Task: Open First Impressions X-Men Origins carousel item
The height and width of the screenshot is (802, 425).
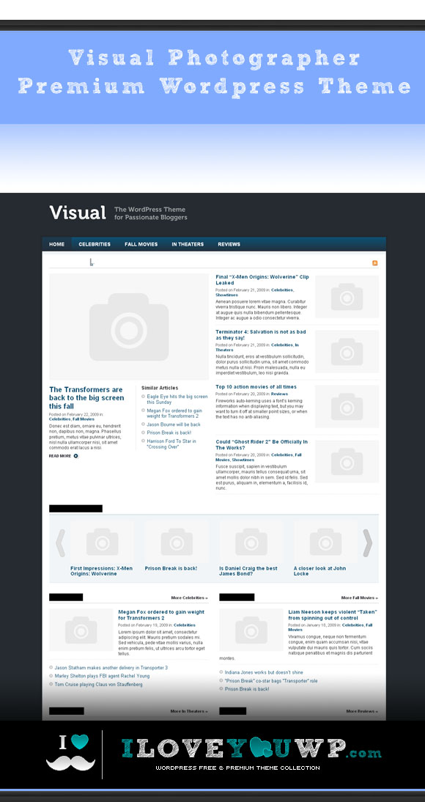Action: (x=101, y=571)
